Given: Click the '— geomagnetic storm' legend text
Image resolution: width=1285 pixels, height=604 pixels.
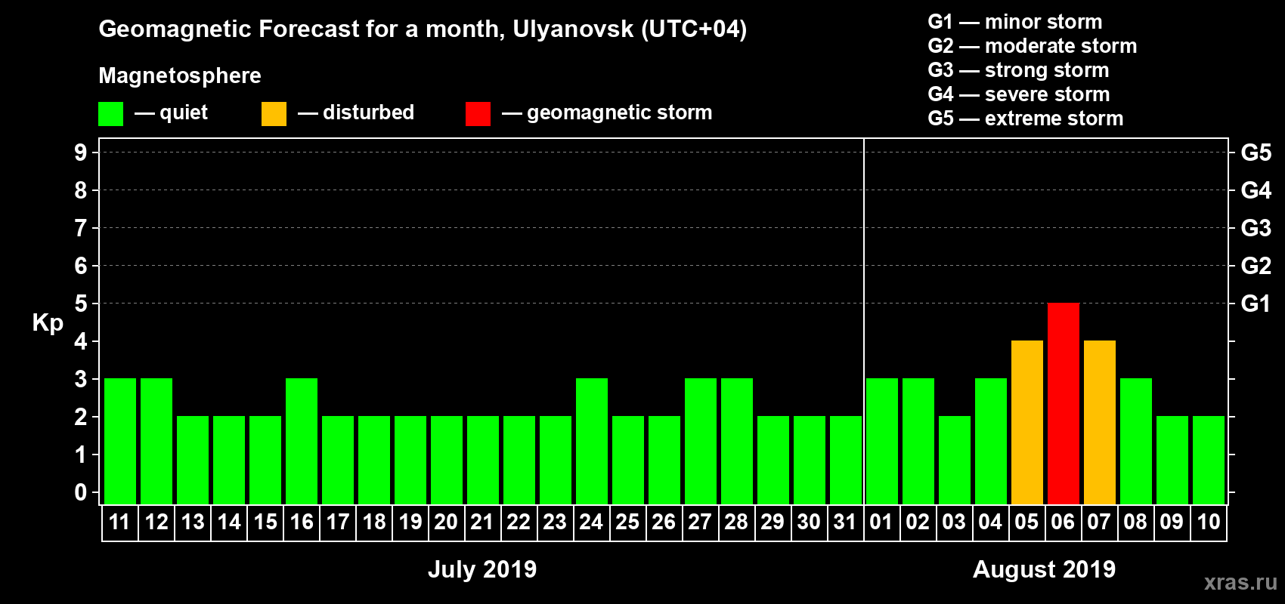Looking at the screenshot, I should tap(607, 112).
